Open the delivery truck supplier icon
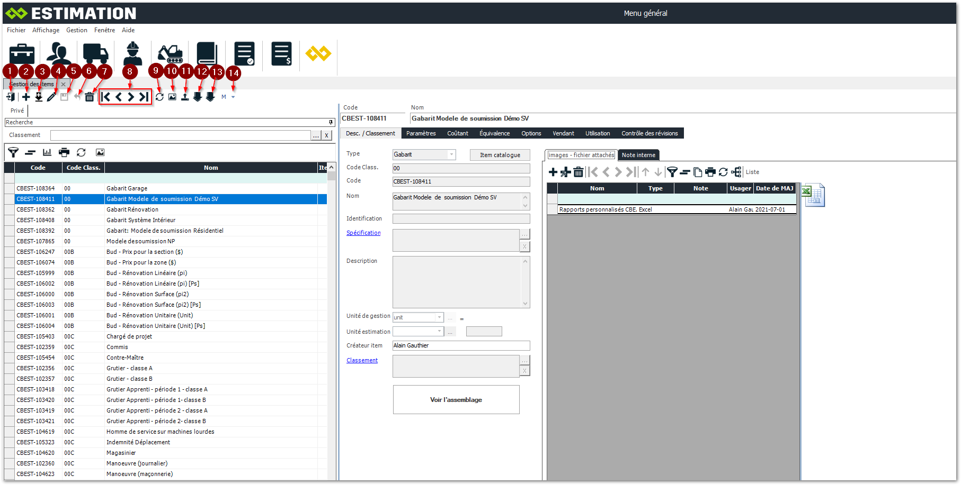 pos(96,54)
